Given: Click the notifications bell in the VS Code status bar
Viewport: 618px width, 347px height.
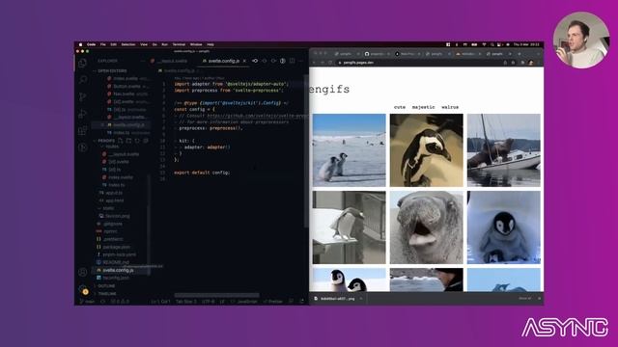Looking at the screenshot, I should (x=302, y=302).
